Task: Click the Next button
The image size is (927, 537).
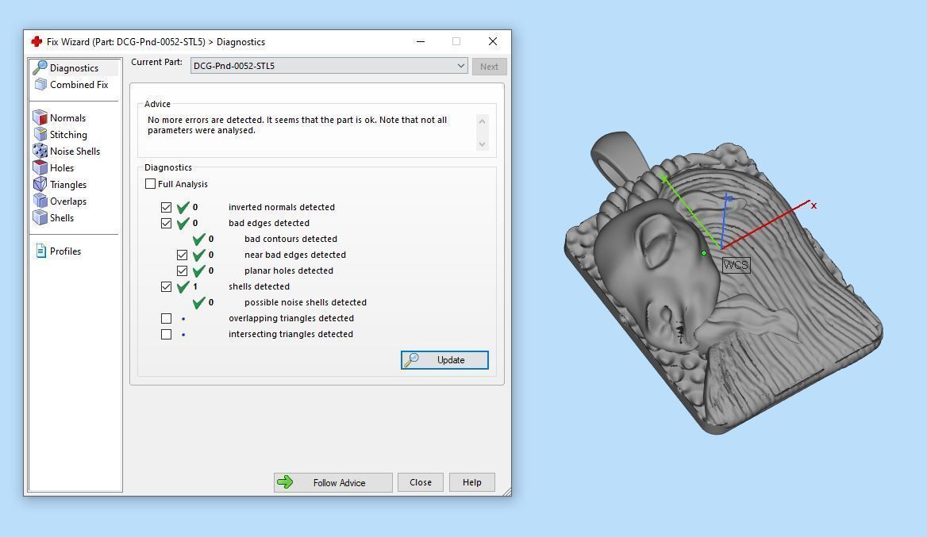Action: click(489, 66)
